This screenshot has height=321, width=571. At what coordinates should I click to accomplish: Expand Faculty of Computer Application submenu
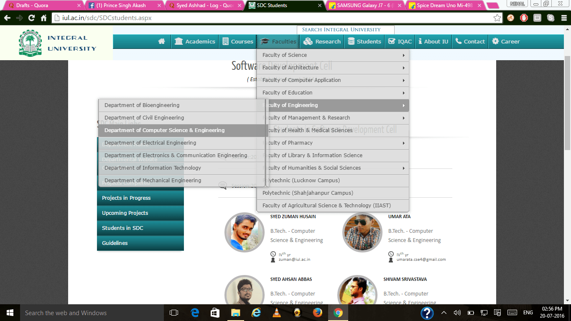(x=333, y=80)
